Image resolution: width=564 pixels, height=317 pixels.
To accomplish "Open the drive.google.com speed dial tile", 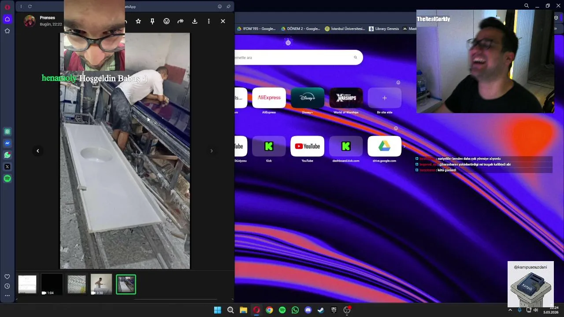I will (x=385, y=146).
